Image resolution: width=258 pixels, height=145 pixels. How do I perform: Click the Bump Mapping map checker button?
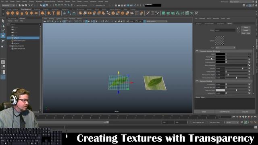coord(249,65)
